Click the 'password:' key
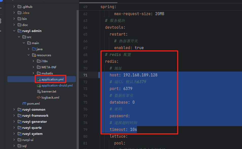This screenshot has height=149, width=242. pos(120,116)
